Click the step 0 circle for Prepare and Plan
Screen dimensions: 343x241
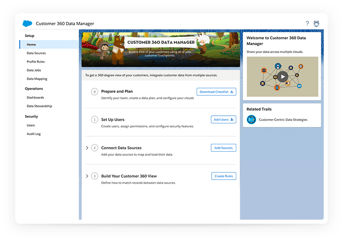pyautogui.click(x=95, y=91)
